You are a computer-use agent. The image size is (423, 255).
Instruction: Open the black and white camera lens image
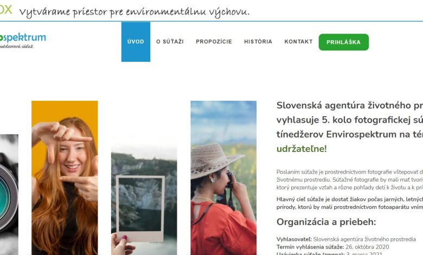point(9,195)
